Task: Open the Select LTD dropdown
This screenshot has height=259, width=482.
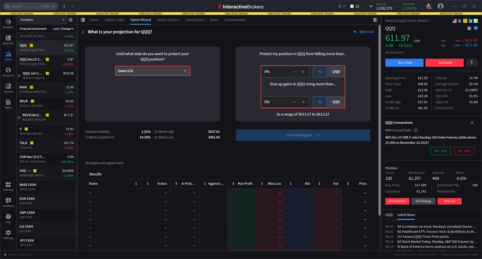Action: 153,71
